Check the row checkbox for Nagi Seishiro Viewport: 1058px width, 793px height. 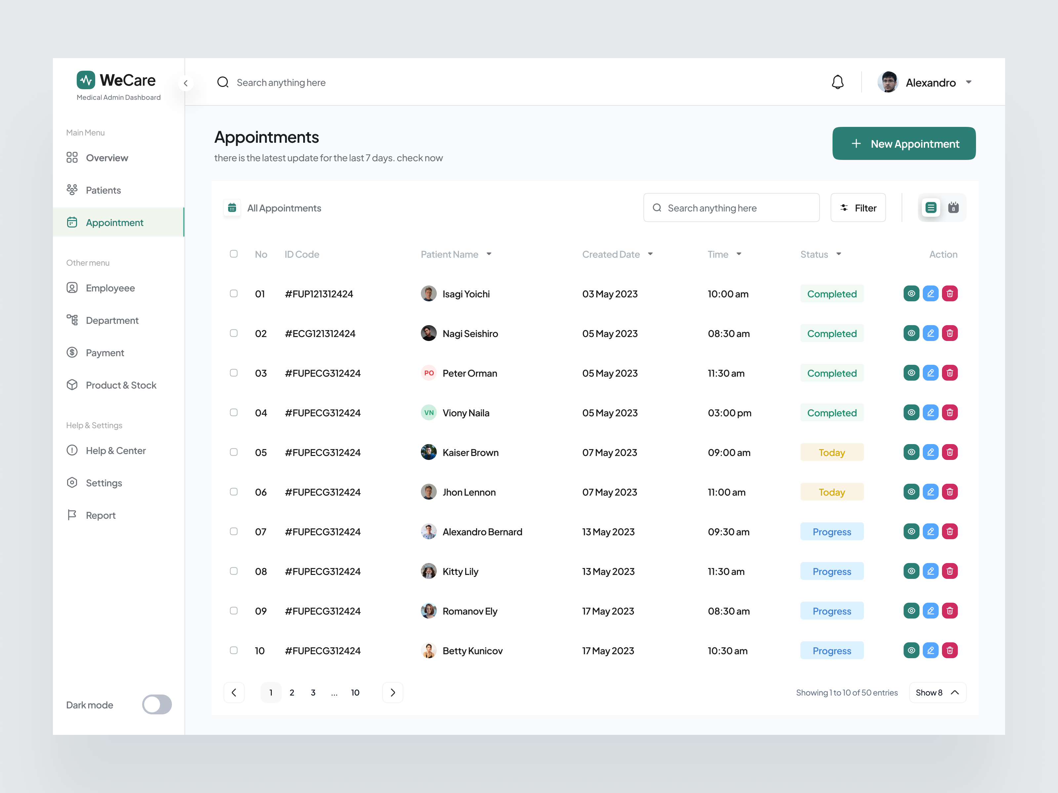tap(234, 333)
